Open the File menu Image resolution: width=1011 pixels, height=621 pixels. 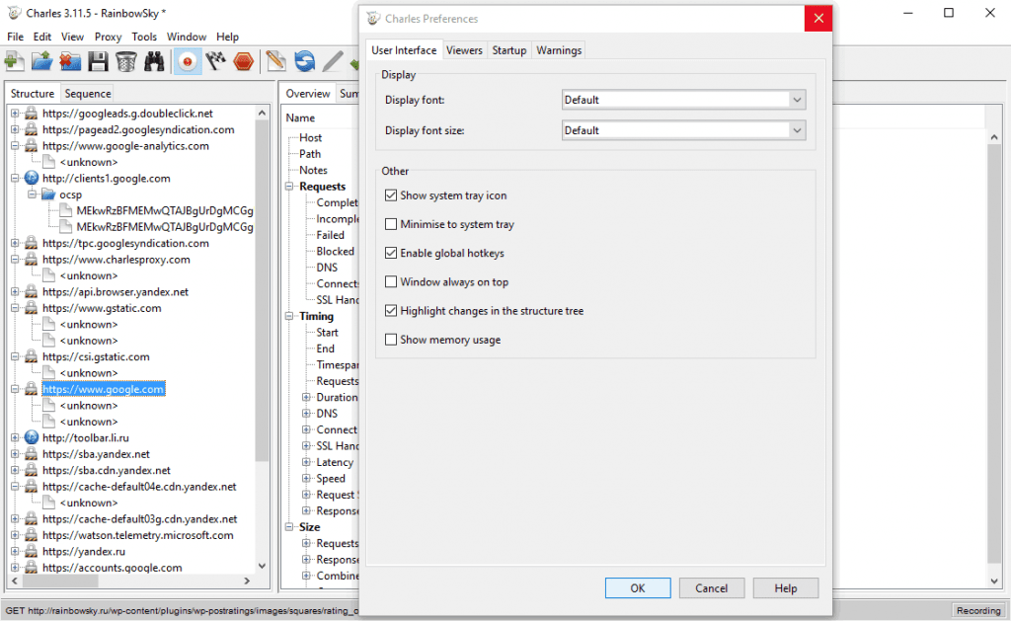click(x=16, y=37)
